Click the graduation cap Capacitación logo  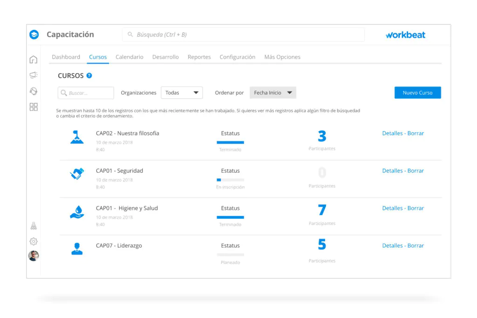34,34
